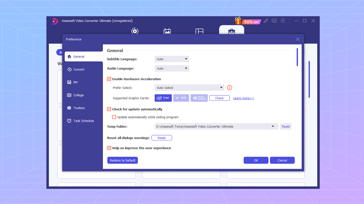Screen dimensions: 364x204
Task: Select the General section icon in sidebar
Action: pyautogui.click(x=69, y=57)
